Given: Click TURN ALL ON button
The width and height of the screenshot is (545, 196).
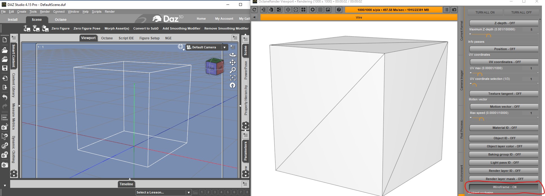Looking at the screenshot, I should click(485, 12).
